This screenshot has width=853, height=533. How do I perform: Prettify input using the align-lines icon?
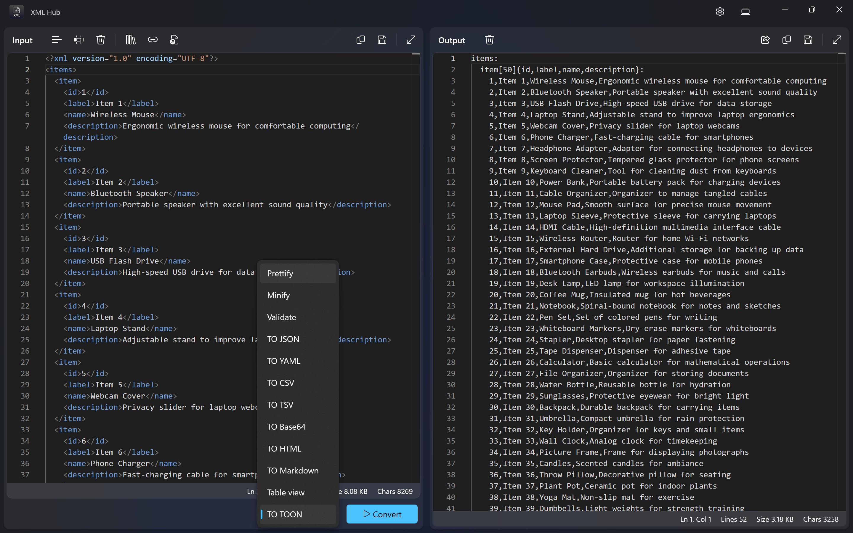[x=56, y=39]
